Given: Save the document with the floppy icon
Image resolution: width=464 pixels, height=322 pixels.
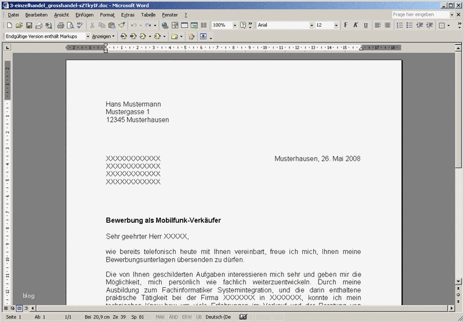Looking at the screenshot, I should tap(29, 26).
